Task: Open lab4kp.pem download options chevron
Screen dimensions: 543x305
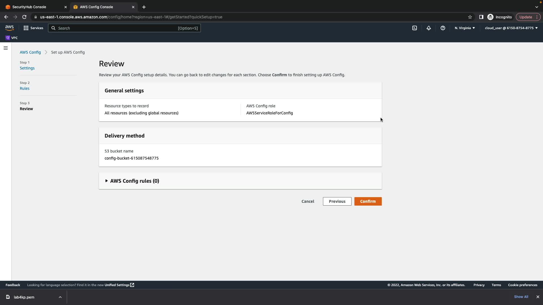Action: click(60, 297)
